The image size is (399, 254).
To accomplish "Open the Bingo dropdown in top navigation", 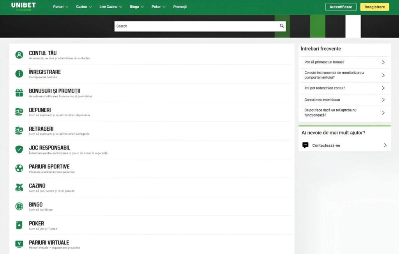I will [137, 7].
